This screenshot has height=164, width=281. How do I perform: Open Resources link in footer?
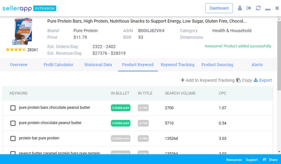(234, 160)
